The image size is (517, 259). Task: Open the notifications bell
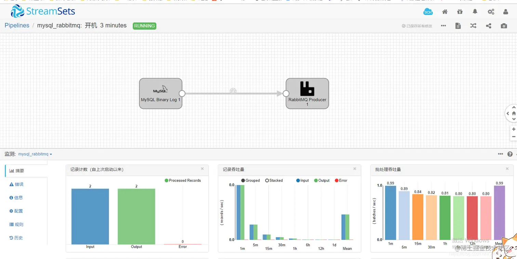click(x=475, y=12)
